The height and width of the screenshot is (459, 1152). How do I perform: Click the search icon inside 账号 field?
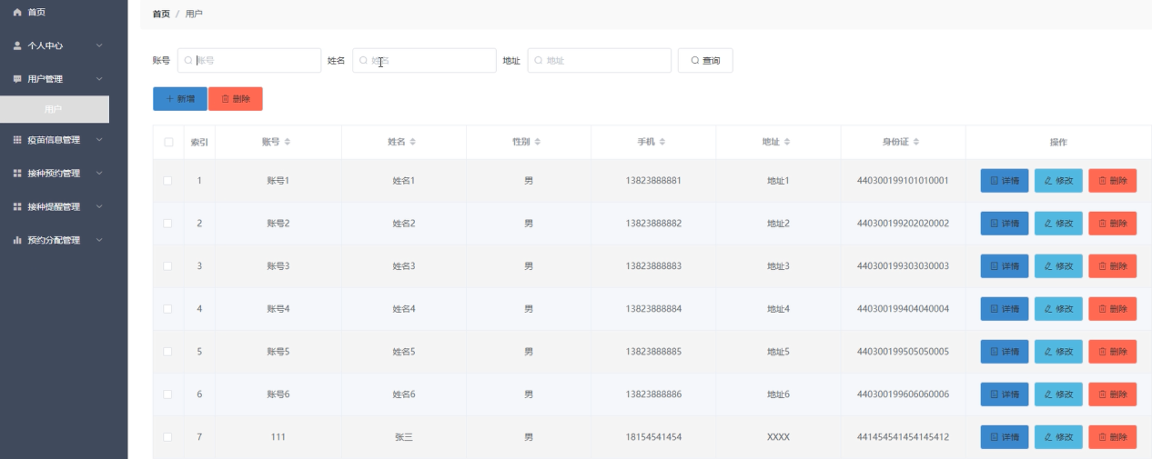click(x=188, y=61)
